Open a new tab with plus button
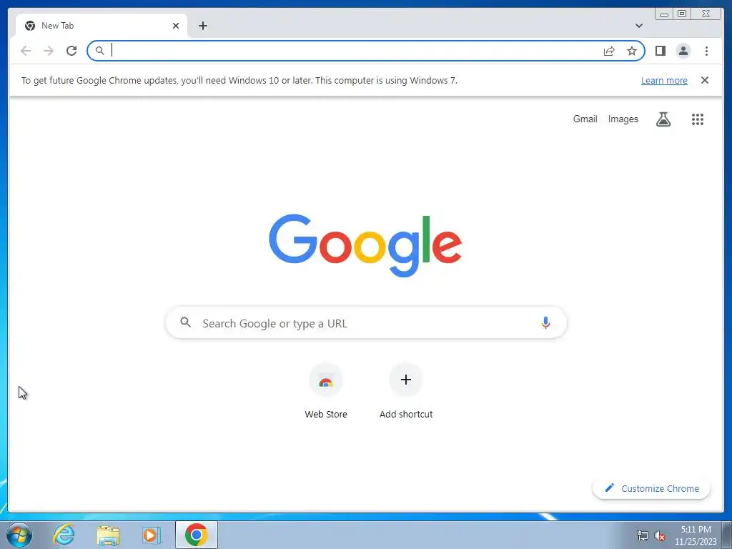Viewport: 732px width, 549px height. (x=202, y=26)
